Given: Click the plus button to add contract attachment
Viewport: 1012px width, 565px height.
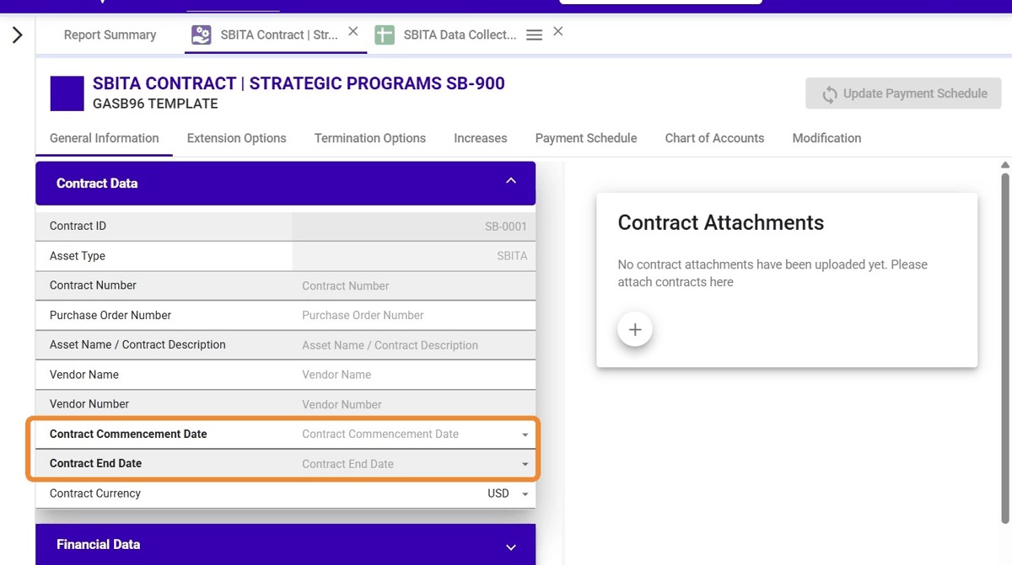Looking at the screenshot, I should (x=635, y=329).
